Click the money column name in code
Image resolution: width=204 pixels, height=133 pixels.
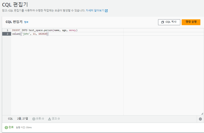tap(72, 30)
